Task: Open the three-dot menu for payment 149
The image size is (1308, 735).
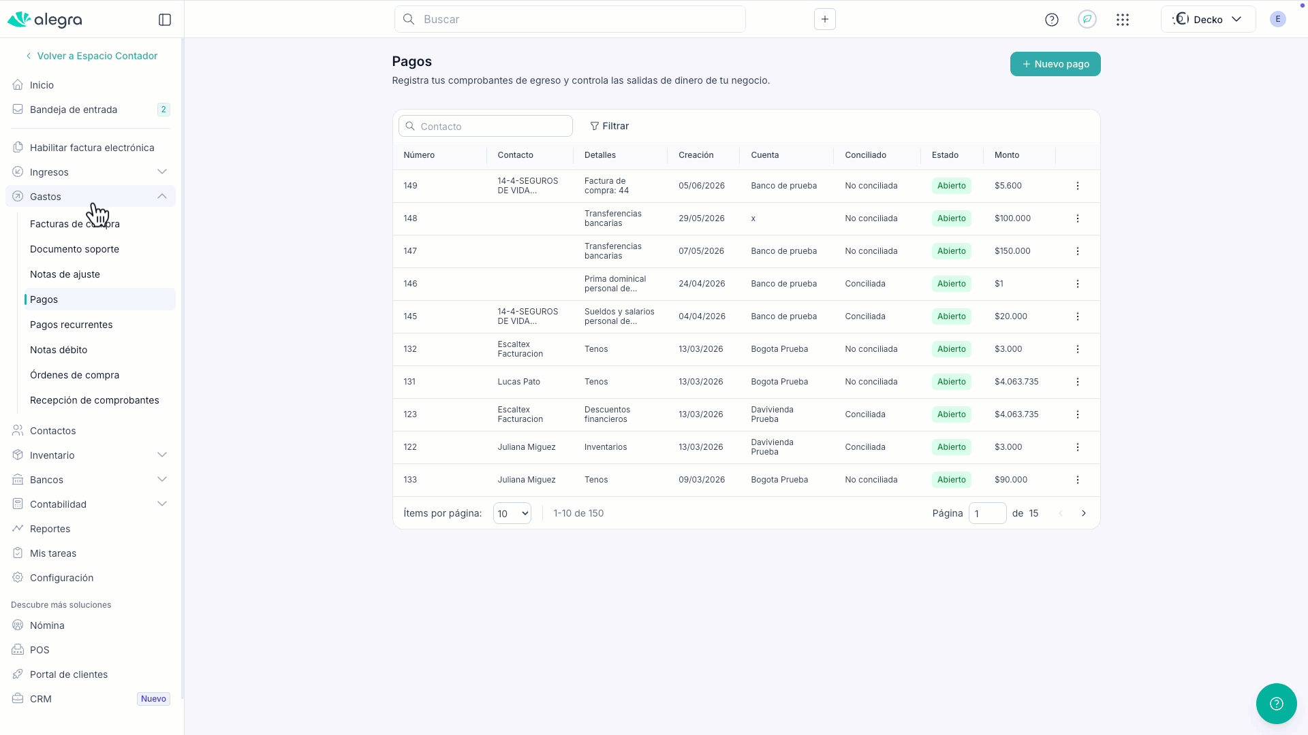Action: tap(1078, 186)
